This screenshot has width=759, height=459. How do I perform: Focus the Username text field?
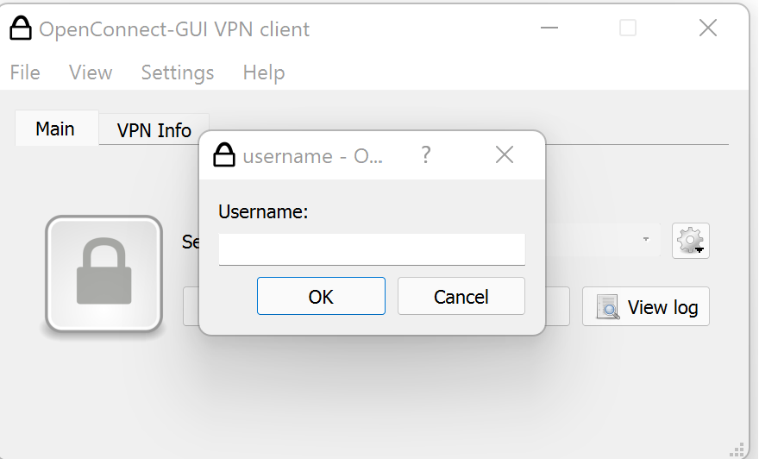[372, 249]
